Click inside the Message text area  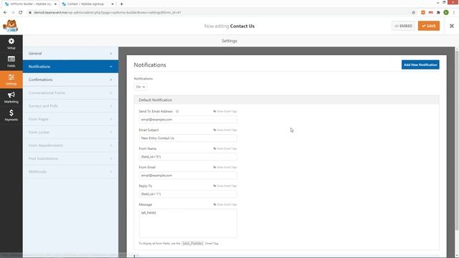[188, 223]
